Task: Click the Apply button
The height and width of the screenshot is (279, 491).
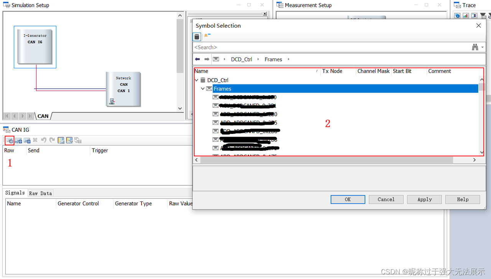Action: pyautogui.click(x=424, y=199)
